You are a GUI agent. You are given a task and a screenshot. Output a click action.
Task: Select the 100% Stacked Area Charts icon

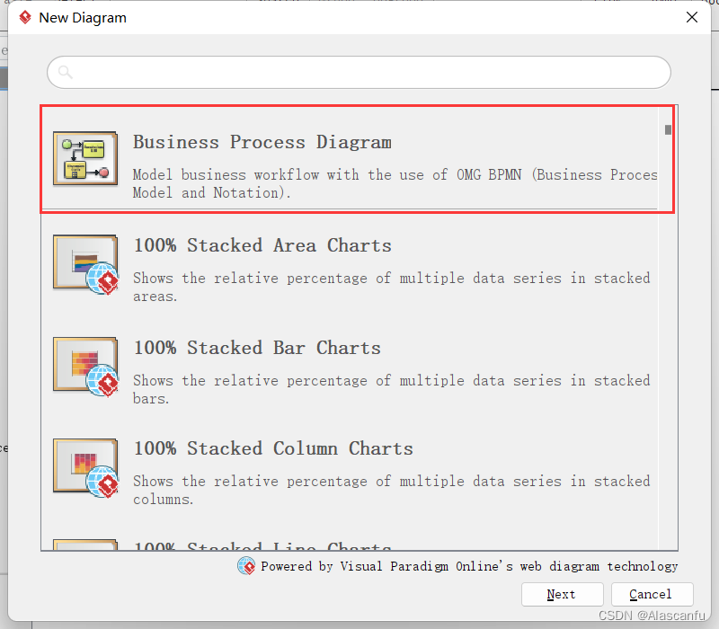85,264
